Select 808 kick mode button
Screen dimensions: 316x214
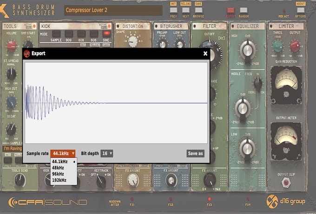click(81, 34)
